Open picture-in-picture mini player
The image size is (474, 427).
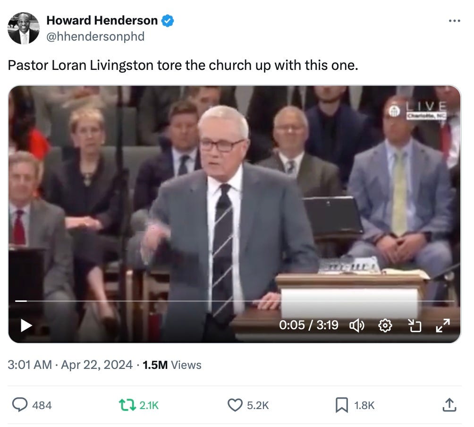pyautogui.click(x=415, y=326)
